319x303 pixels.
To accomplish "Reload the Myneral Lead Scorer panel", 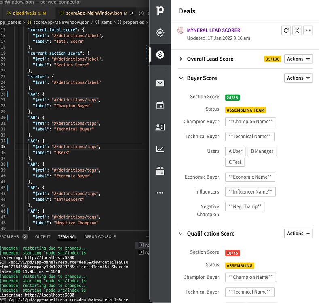I will (x=286, y=31).
